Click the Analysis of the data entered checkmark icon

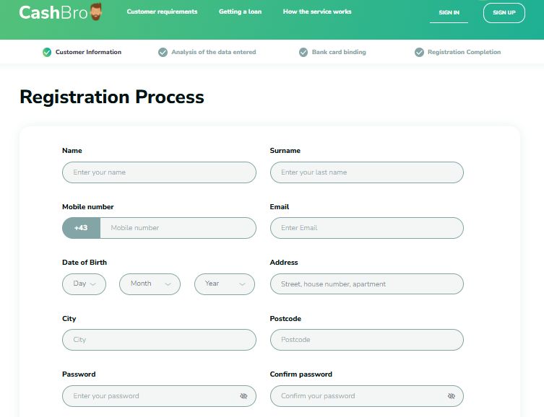click(x=163, y=52)
